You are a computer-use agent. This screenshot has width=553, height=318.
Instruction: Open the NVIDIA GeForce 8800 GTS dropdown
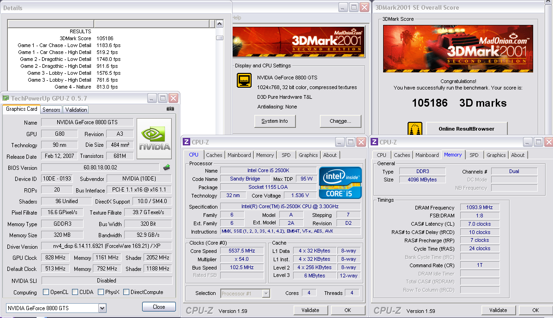102,308
